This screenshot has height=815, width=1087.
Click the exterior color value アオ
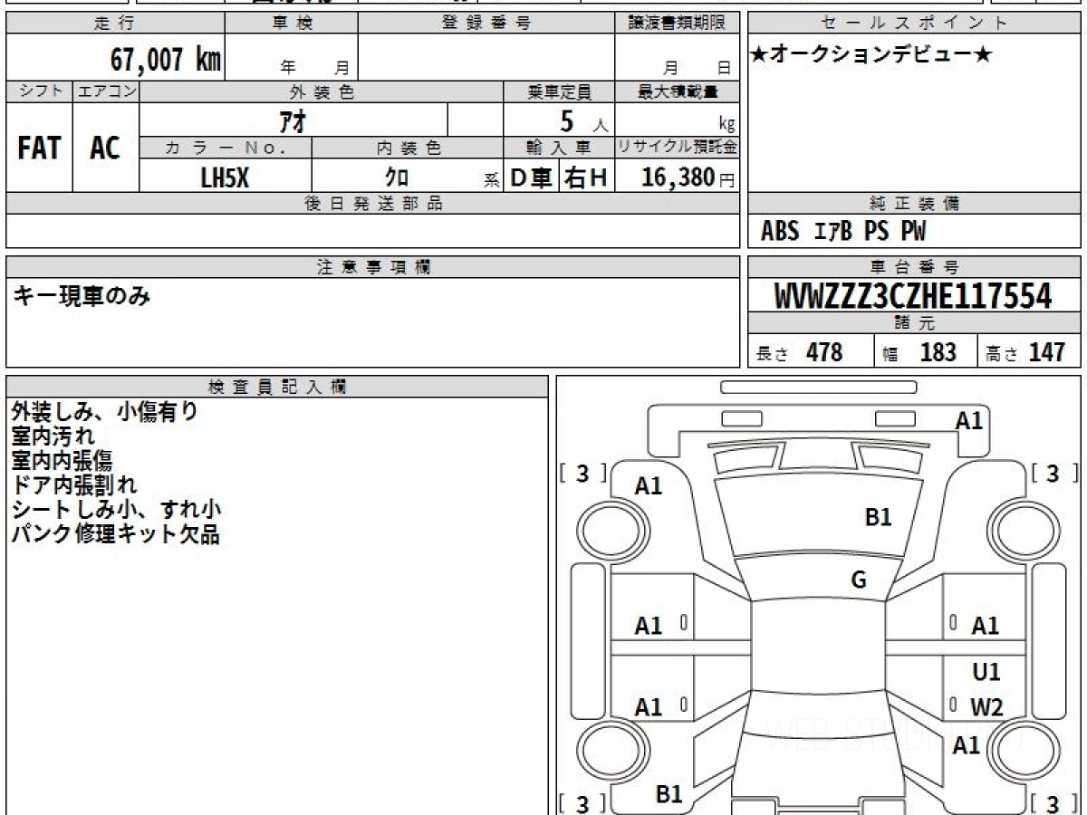[293, 120]
